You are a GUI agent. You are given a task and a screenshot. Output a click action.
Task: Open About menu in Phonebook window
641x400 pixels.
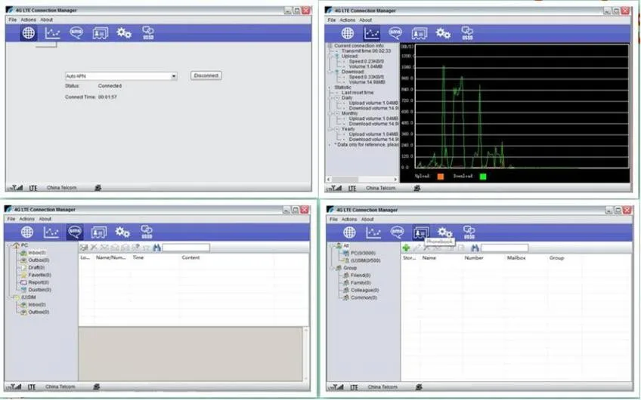[x=367, y=219]
